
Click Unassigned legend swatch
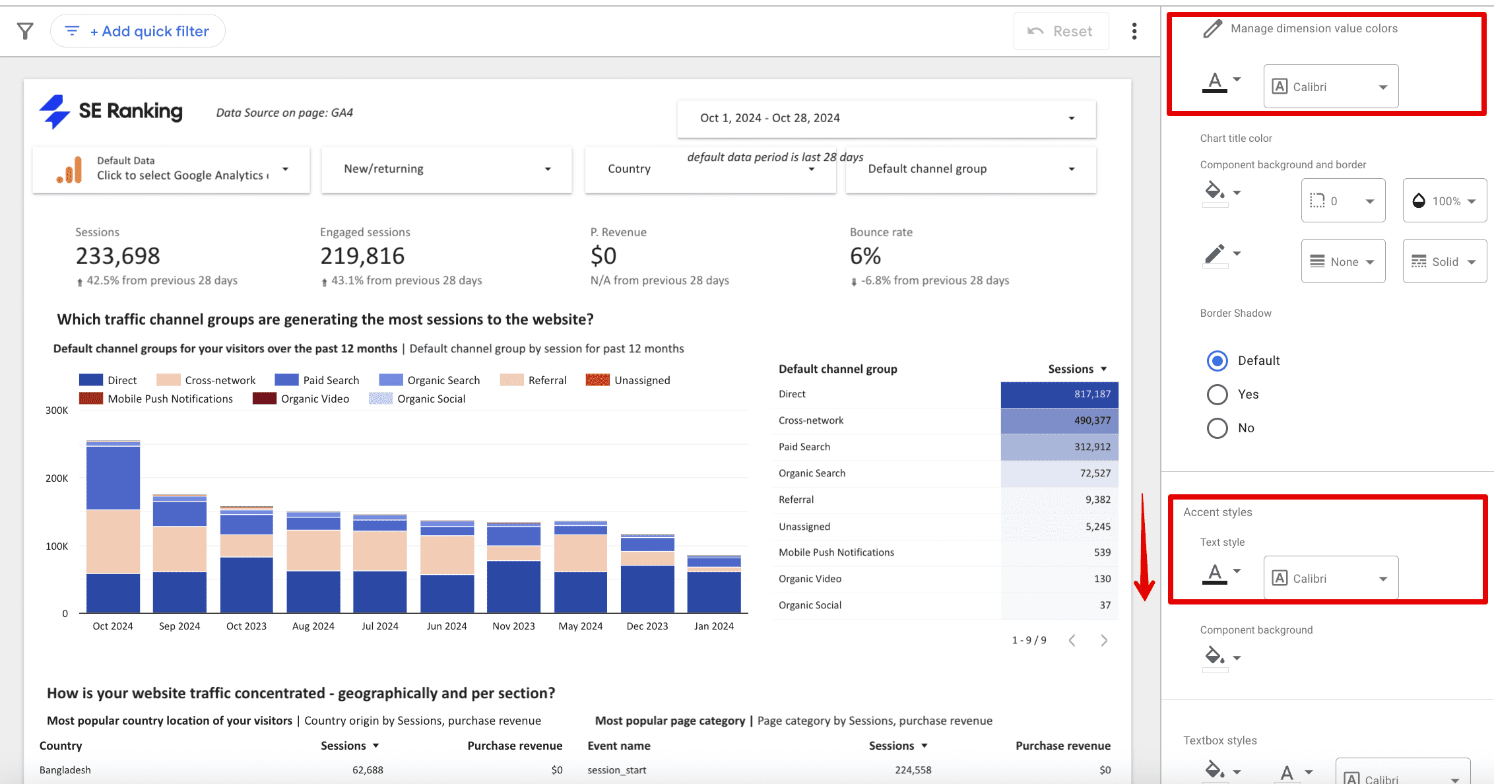[598, 380]
